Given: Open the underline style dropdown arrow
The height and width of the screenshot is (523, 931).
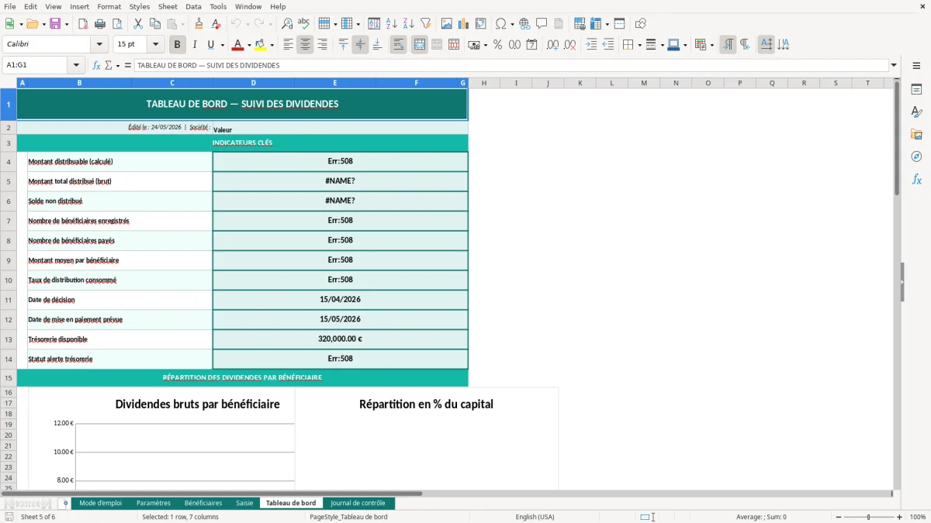Looking at the screenshot, I should pyautogui.click(x=222, y=45).
